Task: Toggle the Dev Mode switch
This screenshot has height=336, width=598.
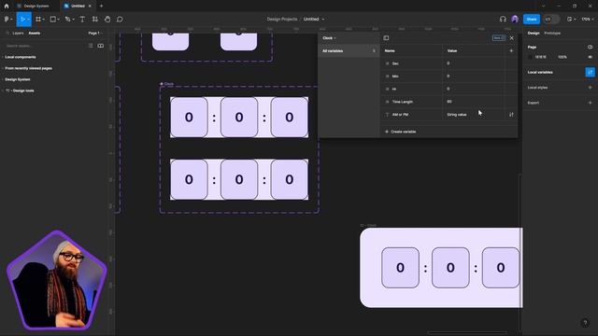Action: point(551,19)
